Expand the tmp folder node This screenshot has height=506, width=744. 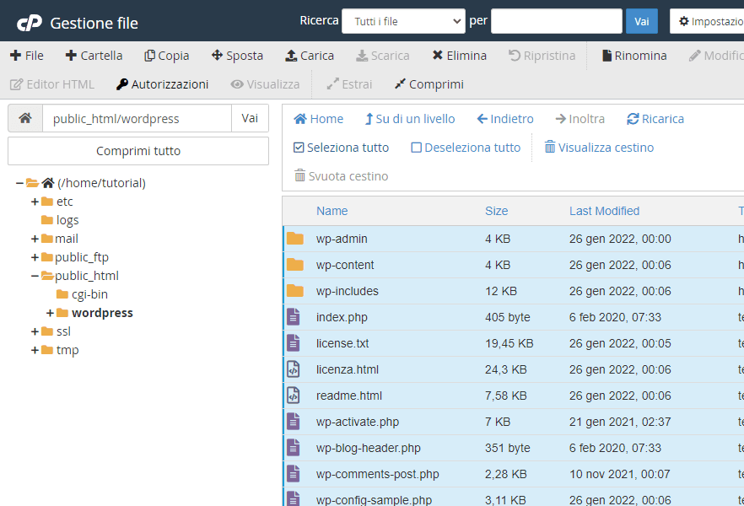pos(35,350)
